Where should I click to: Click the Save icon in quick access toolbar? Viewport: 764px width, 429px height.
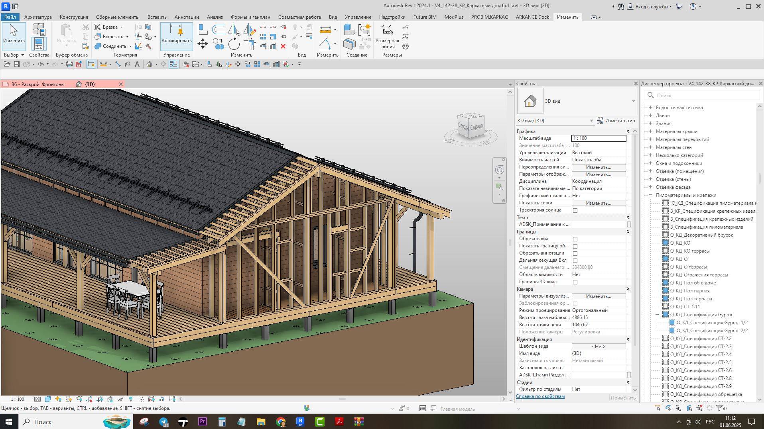(16, 64)
